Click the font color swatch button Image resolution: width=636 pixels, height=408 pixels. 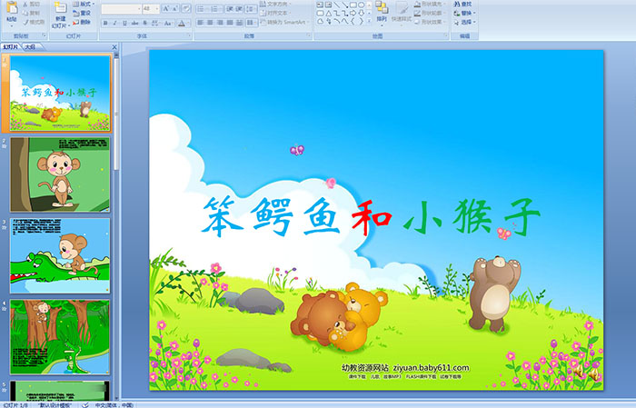pos(183,23)
